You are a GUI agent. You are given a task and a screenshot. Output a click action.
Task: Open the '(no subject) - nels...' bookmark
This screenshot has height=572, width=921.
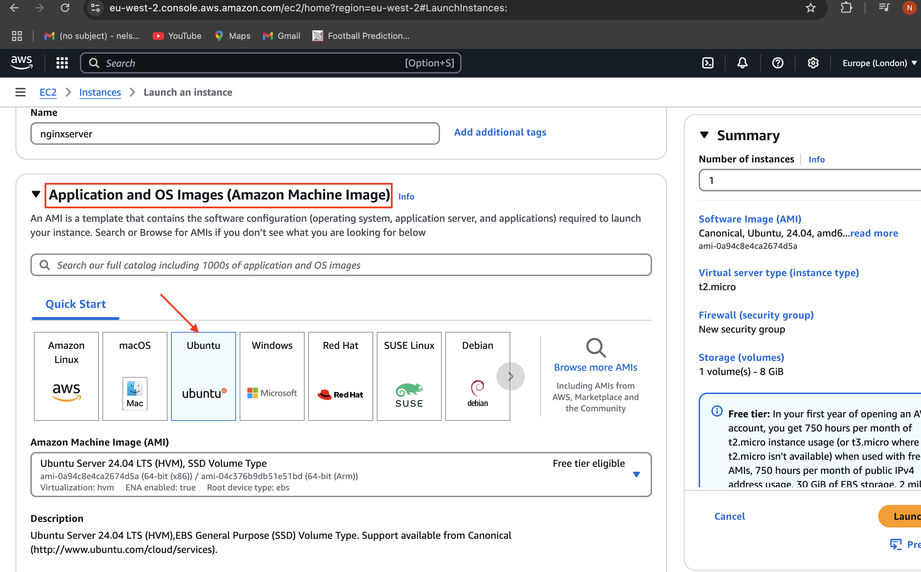92,36
